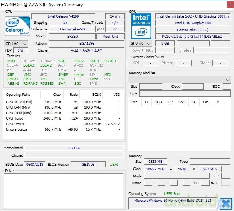Click the Intel Graphics logo
Screen dimensions: 234x211
point(141,26)
